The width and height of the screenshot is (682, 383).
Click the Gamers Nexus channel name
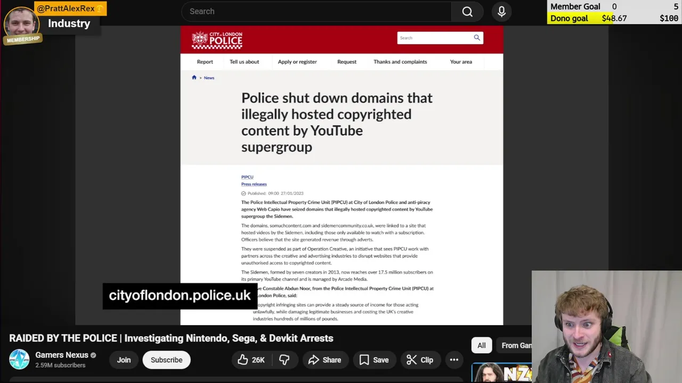[62, 355]
